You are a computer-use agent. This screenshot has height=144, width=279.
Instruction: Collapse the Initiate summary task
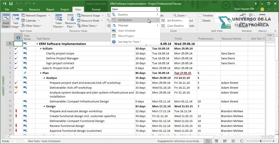[41, 49]
